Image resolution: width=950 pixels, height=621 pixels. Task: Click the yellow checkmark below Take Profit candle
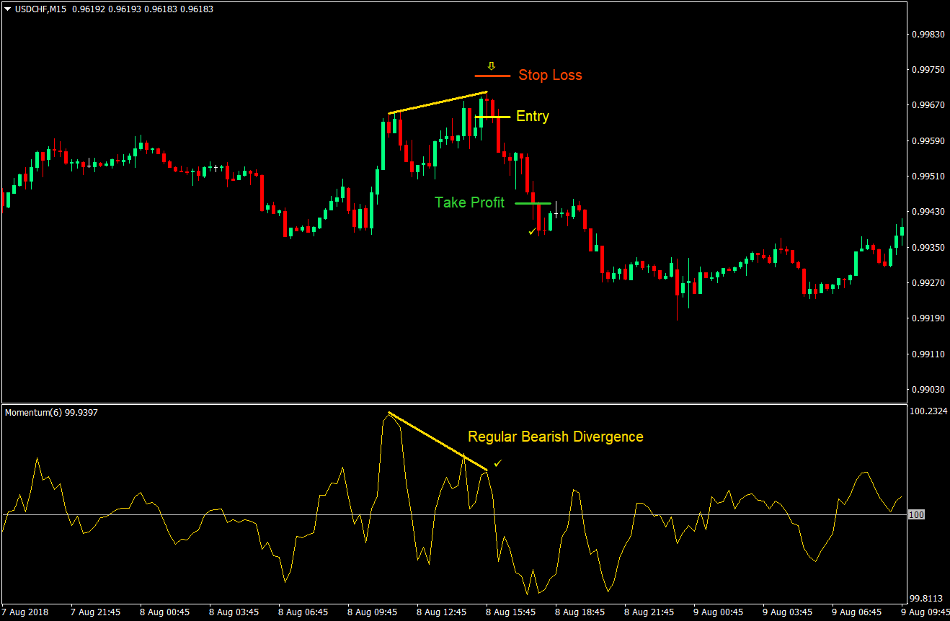pyautogui.click(x=532, y=231)
